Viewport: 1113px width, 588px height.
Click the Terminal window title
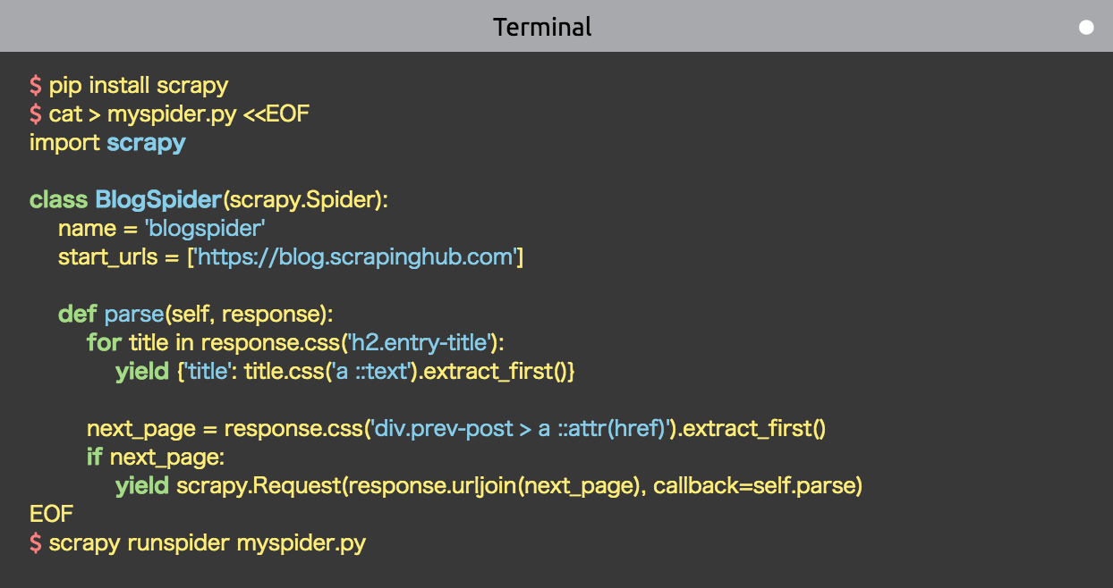point(542,27)
